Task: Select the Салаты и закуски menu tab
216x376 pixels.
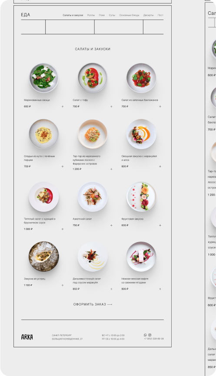Action: [73, 15]
